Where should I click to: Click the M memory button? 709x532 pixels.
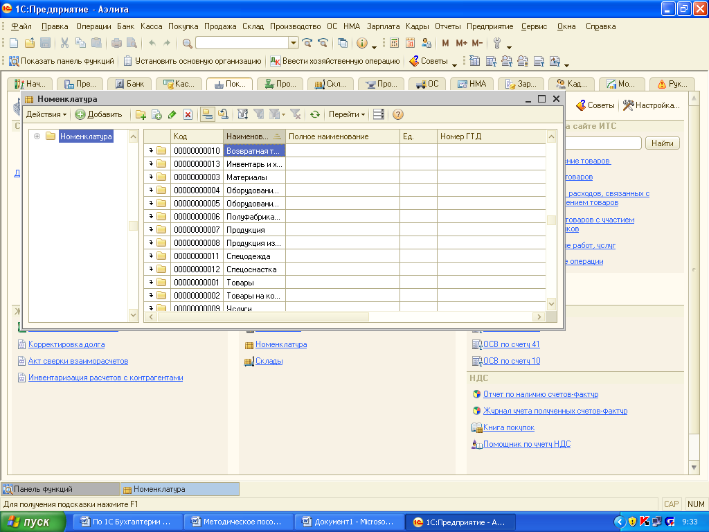pyautogui.click(x=445, y=43)
